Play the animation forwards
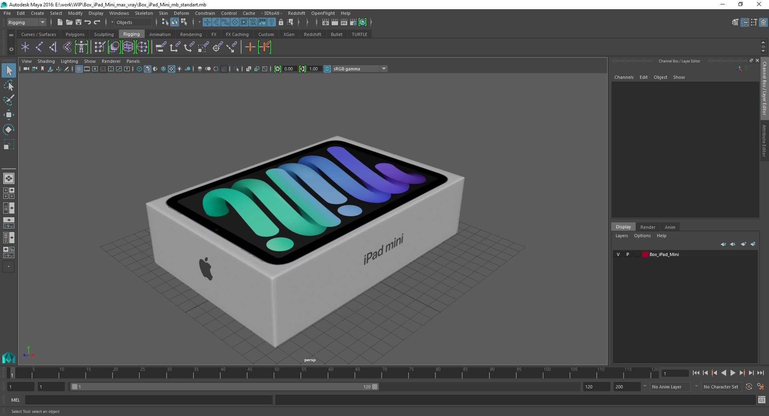The height and width of the screenshot is (416, 769). [733, 373]
